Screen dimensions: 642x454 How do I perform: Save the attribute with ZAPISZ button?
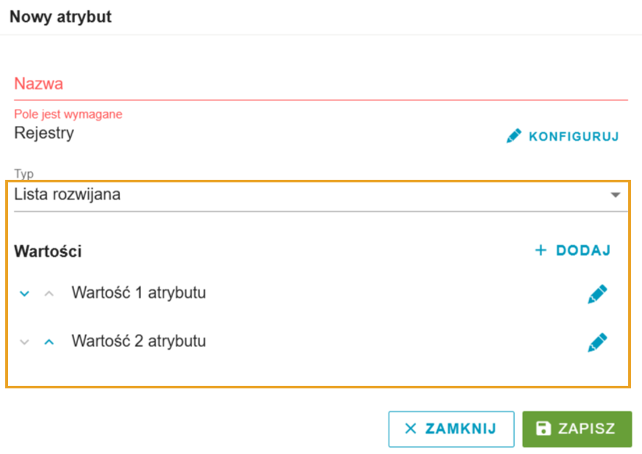[577, 429]
